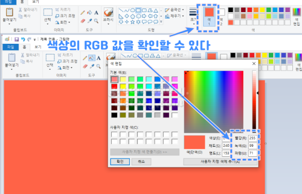The width and height of the screenshot is (302, 194).
Task: Open the 윤곽선 dropdown in the top ribbon
Action: [x=183, y=10]
